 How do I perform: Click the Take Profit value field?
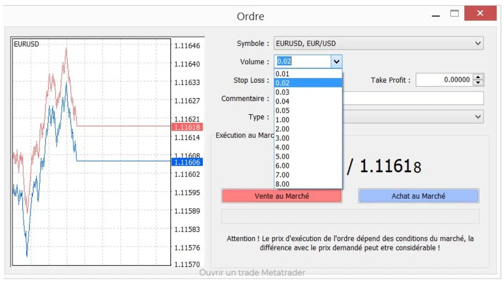444,80
